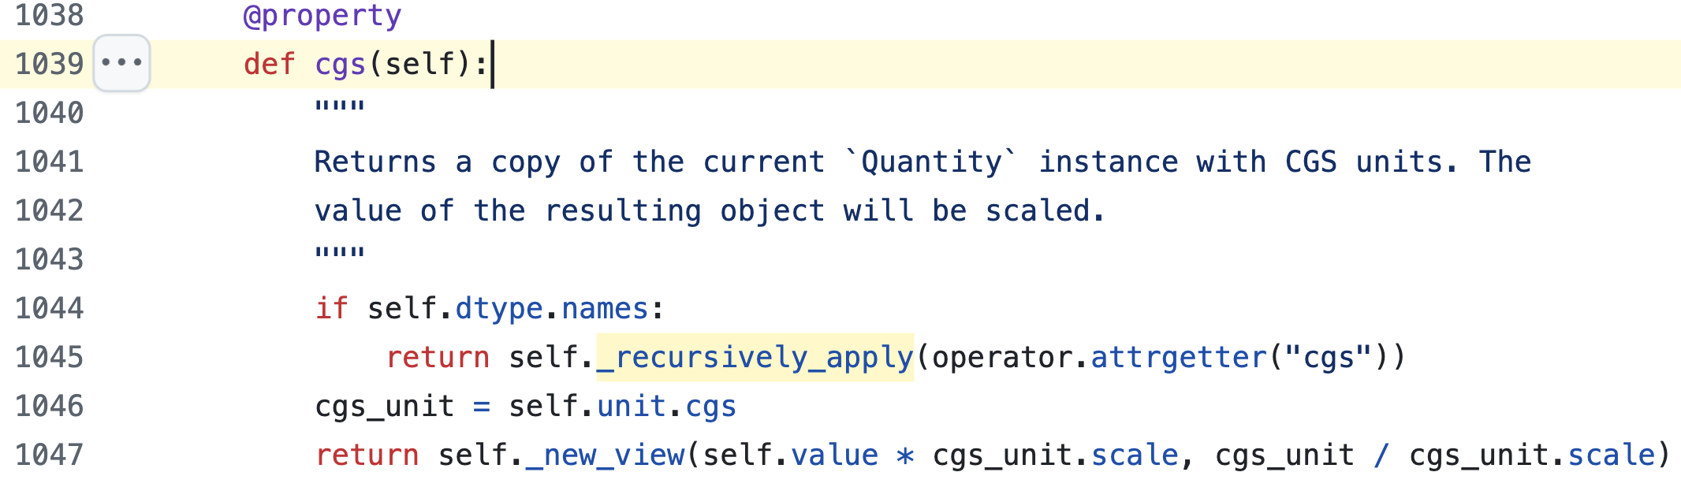Click the value attribute in self.value
This screenshot has height=487, width=1681.
[834, 455]
